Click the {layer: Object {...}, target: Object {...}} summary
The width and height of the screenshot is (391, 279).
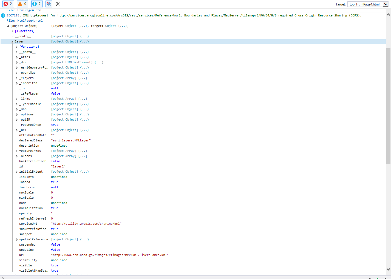pyautogui.click(x=90, y=26)
